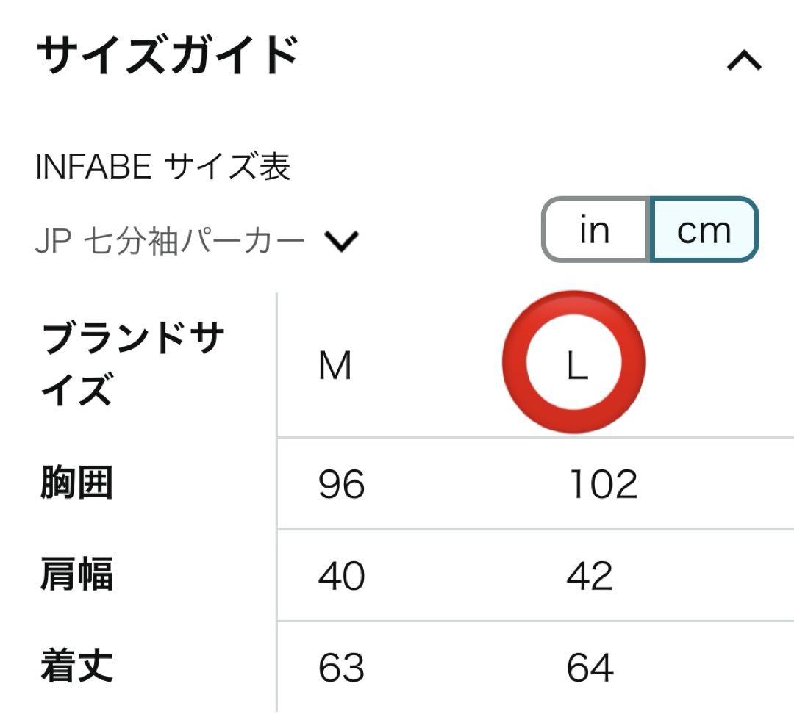Click length value 63 for M
The height and width of the screenshot is (714, 794).
click(341, 668)
